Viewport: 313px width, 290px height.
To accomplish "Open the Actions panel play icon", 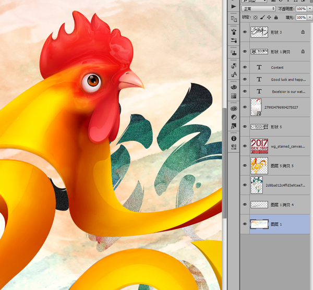I will point(233,7).
